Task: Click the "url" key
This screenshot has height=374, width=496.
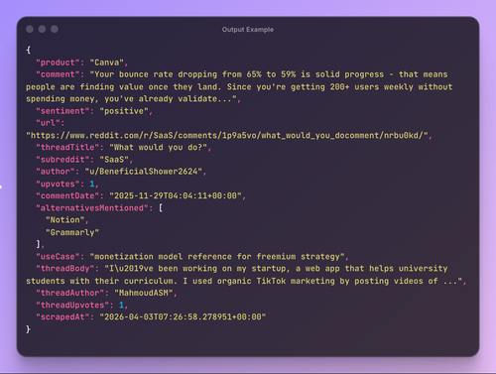Action: tap(48, 123)
